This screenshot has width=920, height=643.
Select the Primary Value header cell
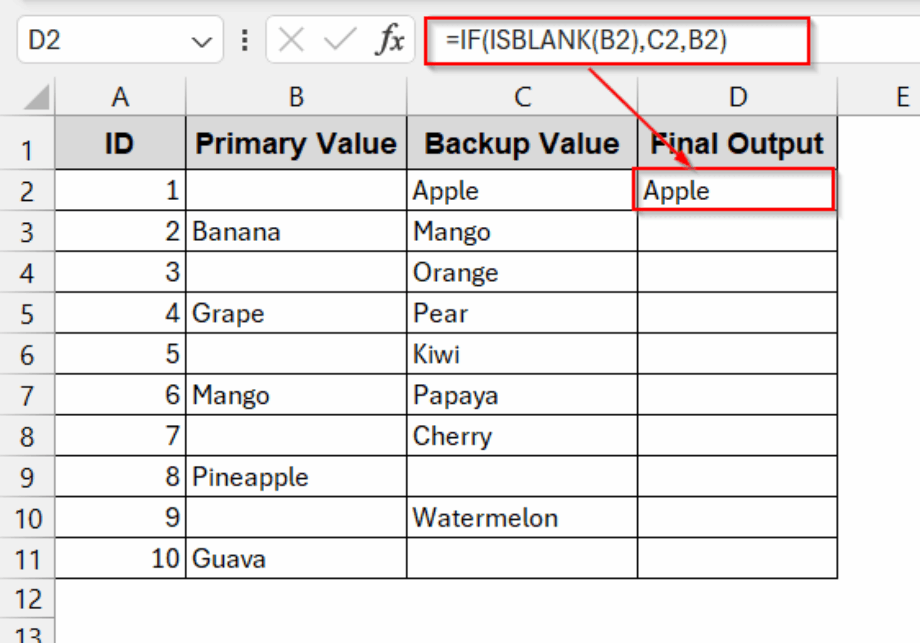tap(296, 144)
